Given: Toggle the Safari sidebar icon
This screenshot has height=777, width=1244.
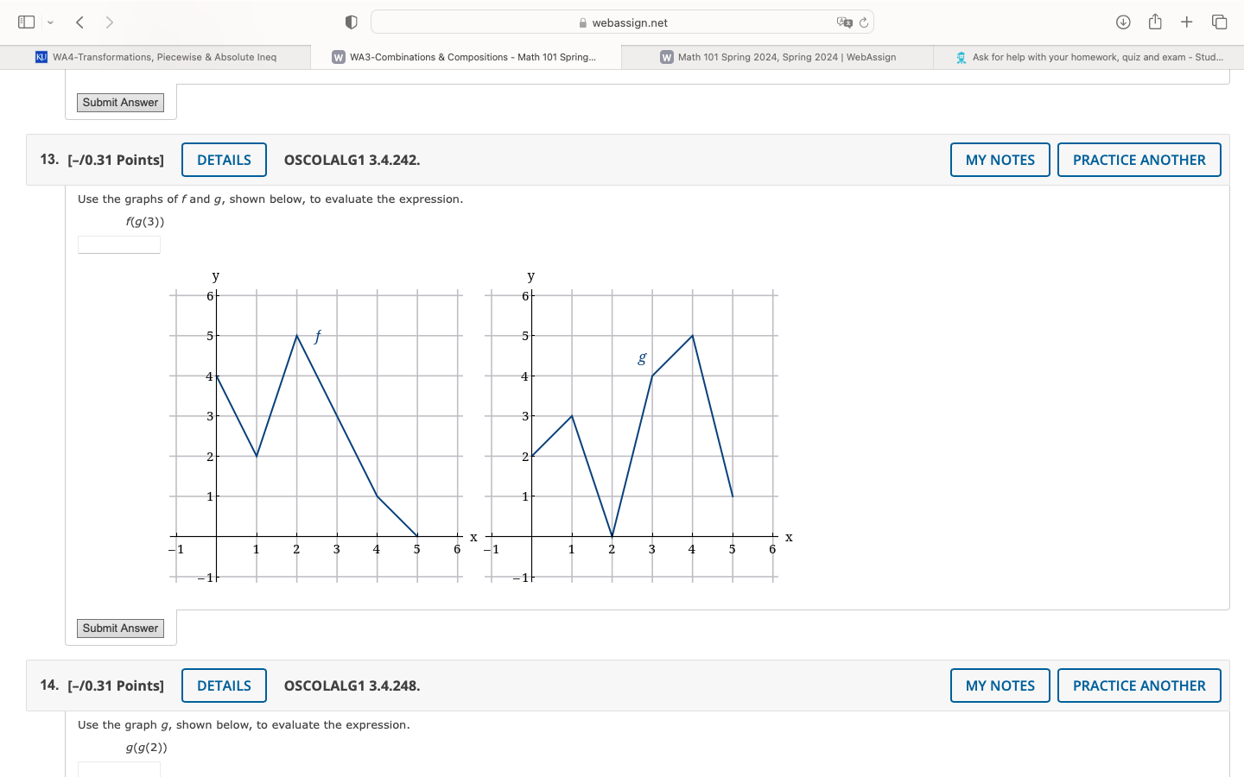Looking at the screenshot, I should click(27, 22).
